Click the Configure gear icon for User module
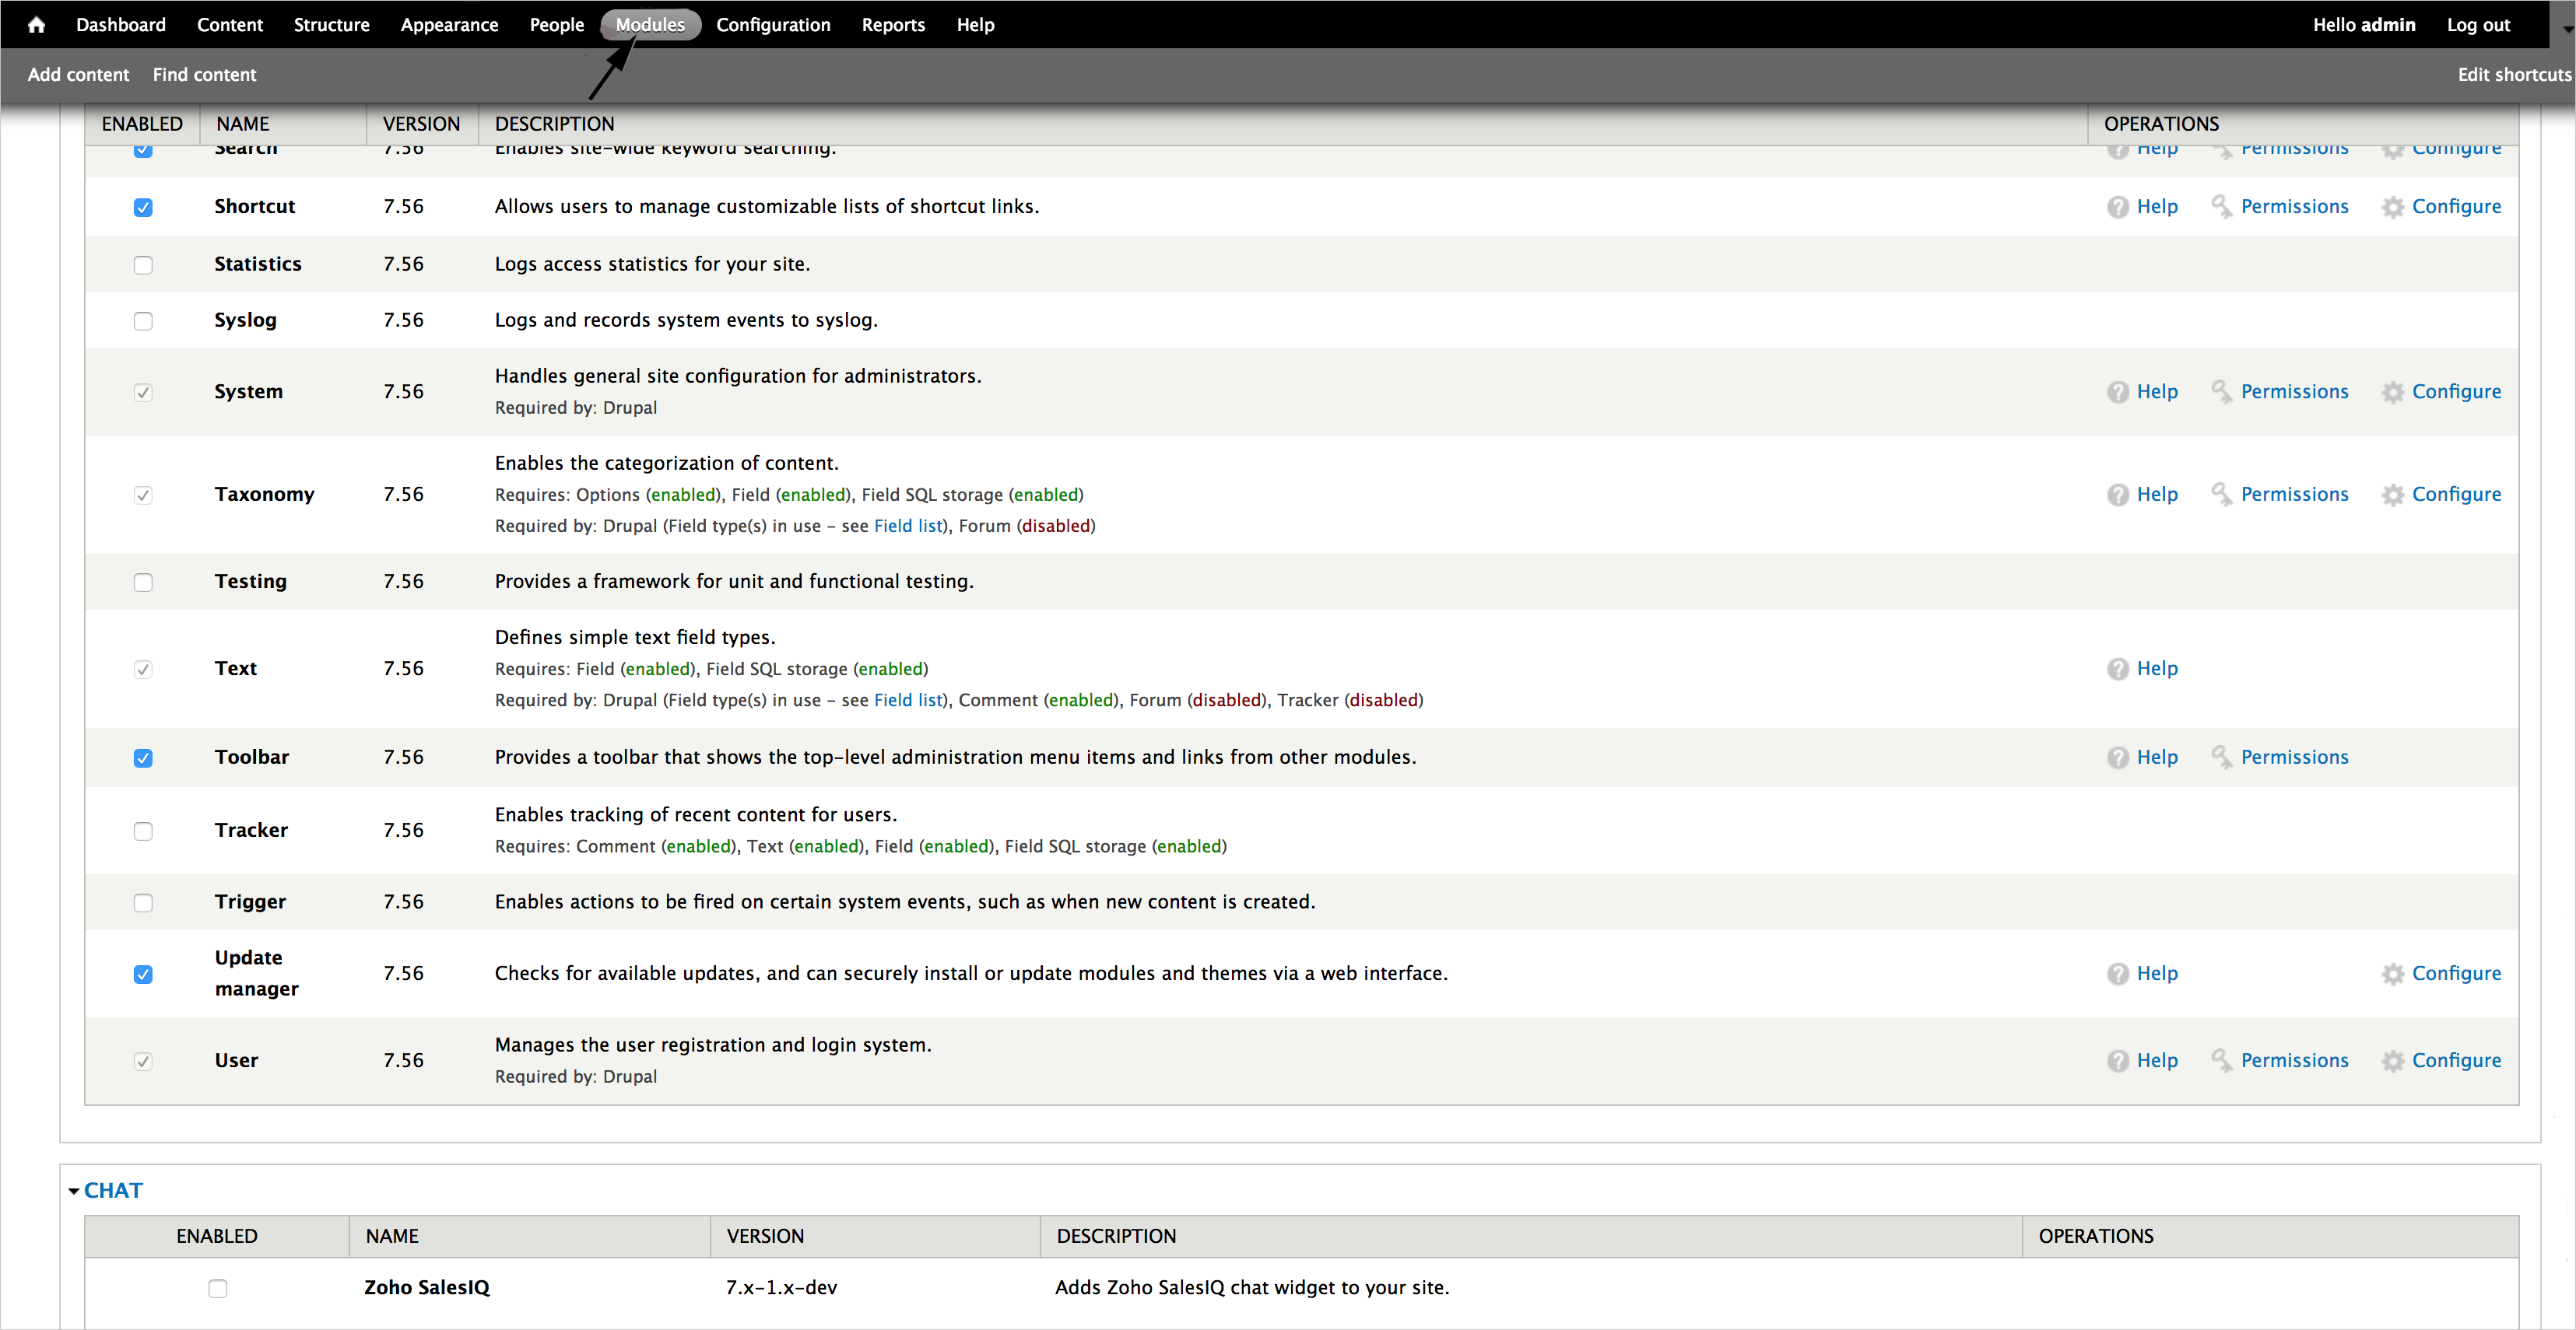 (2392, 1061)
